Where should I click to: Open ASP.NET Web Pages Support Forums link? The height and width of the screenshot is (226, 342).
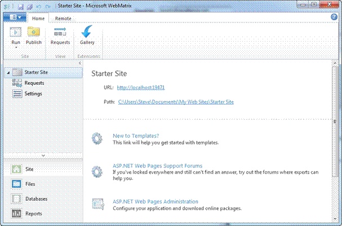tap(157, 166)
